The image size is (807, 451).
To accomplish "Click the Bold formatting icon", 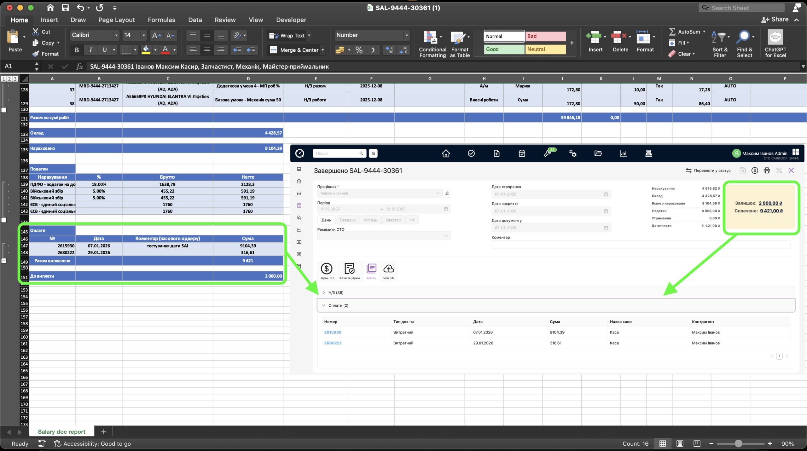I will tap(76, 50).
